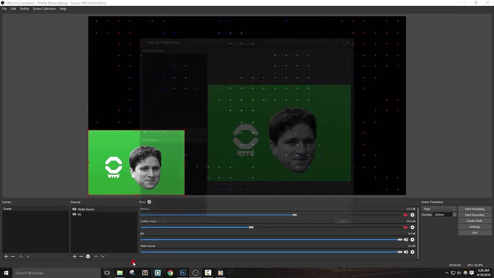Open Photoshop from taskbar
494x278 pixels.
point(183,273)
